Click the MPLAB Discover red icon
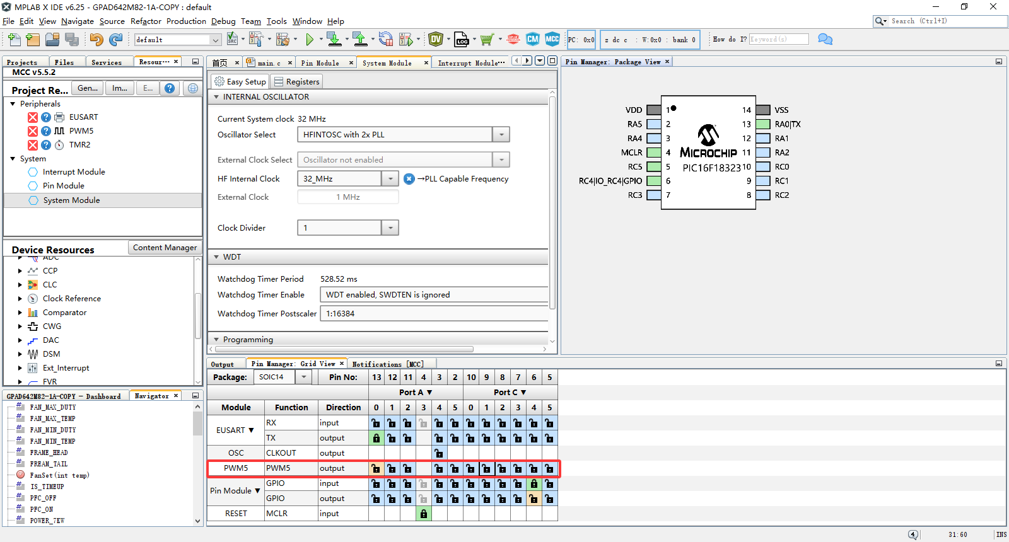 (x=513, y=39)
